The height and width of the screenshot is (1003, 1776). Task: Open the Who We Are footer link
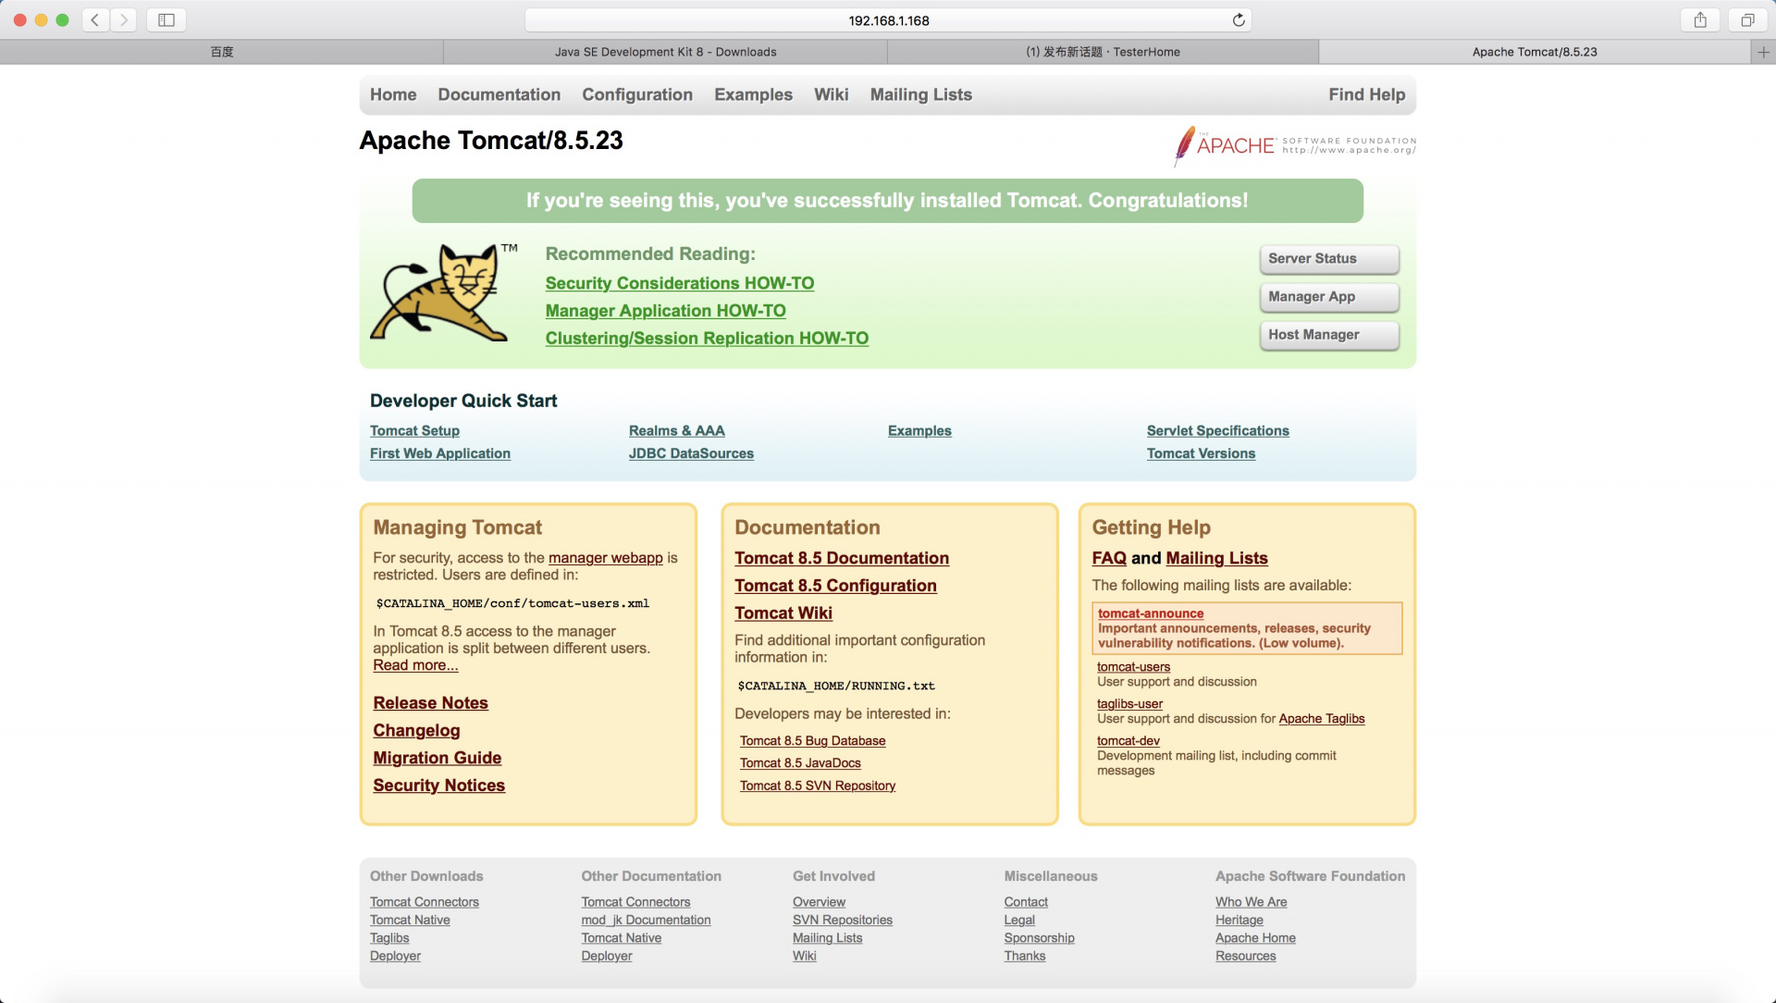[1251, 902]
